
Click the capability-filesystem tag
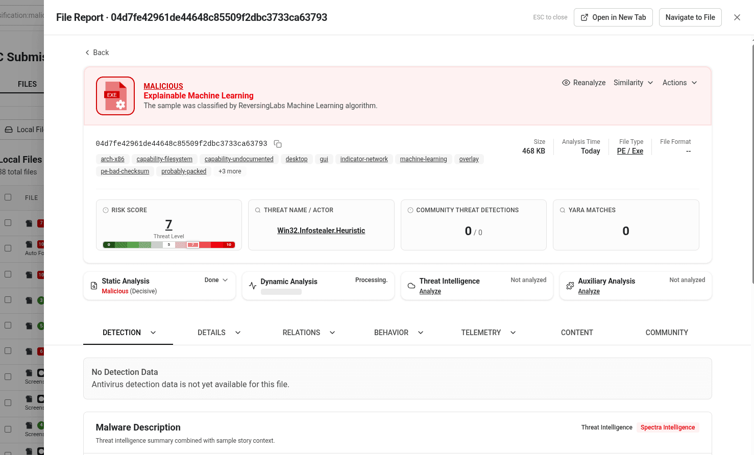164,159
